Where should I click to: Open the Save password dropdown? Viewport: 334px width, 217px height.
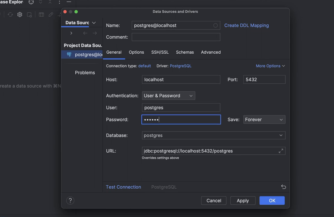[x=264, y=120]
